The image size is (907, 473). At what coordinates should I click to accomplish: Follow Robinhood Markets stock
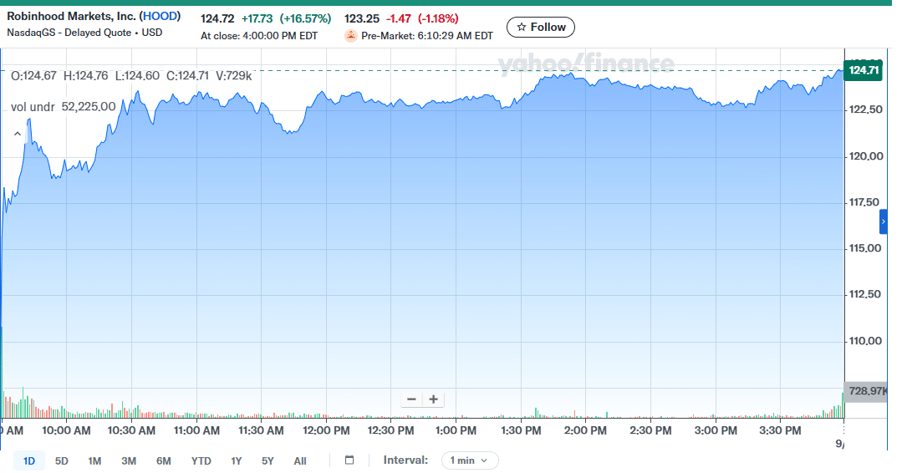point(540,28)
